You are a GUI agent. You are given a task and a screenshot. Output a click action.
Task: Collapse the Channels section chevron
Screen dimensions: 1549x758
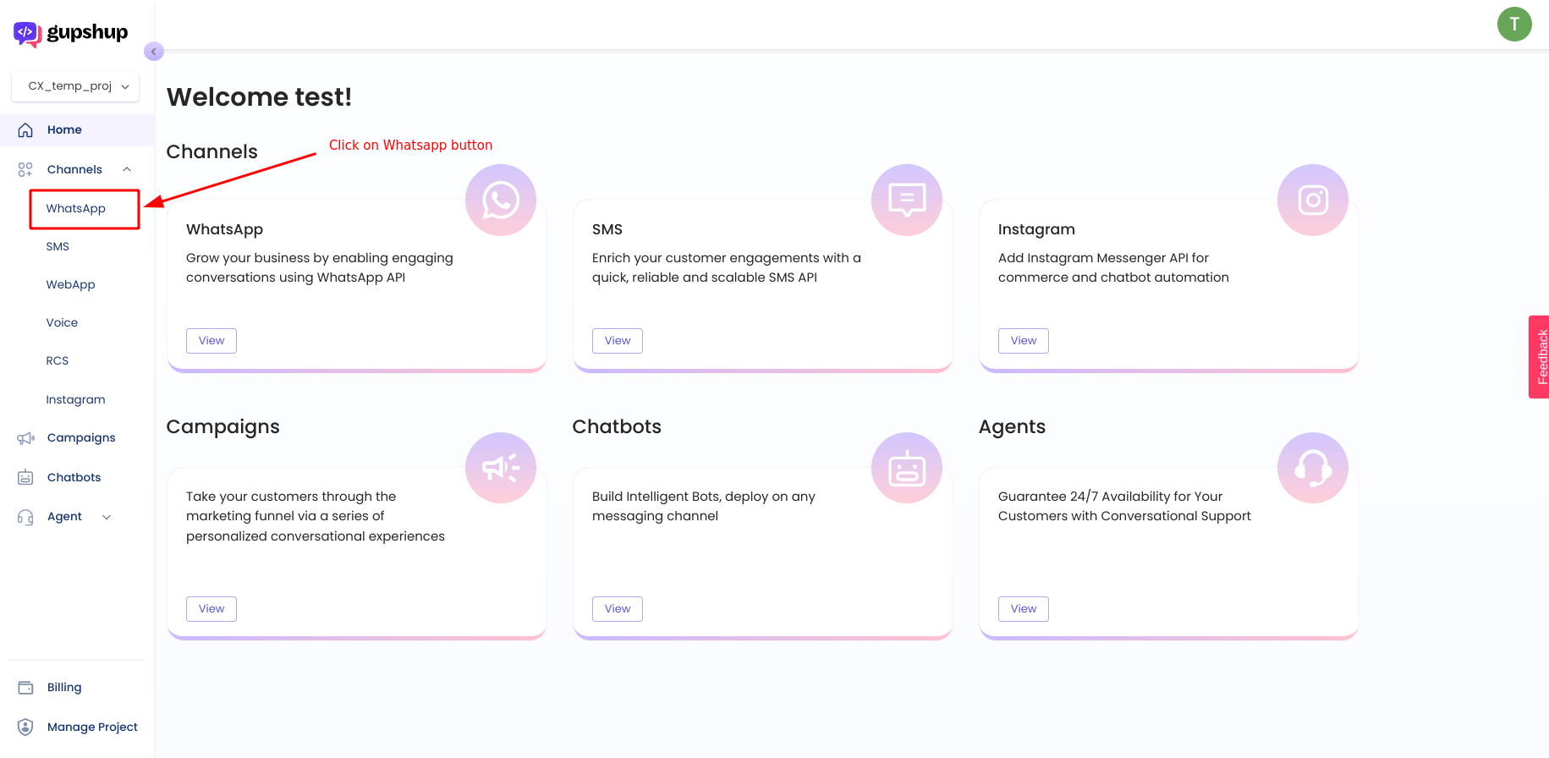127,170
